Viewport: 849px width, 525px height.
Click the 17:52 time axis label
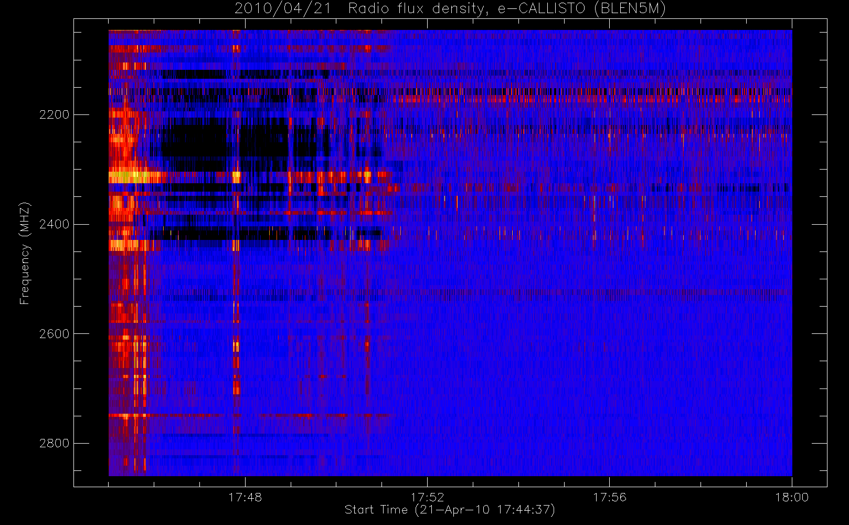427,497
